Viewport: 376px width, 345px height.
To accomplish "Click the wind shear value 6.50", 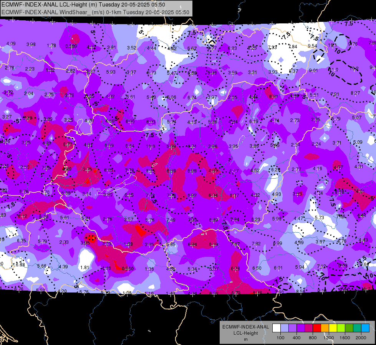I will 257,268.
